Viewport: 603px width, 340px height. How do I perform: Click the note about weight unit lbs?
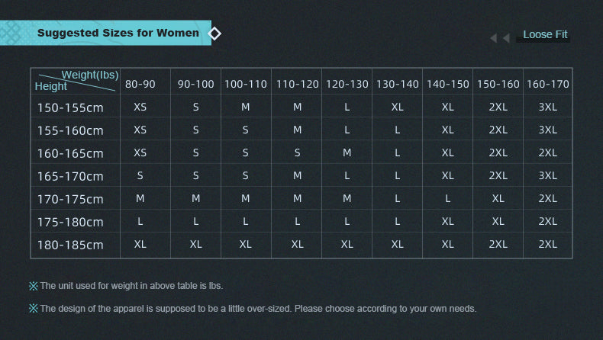[126, 286]
